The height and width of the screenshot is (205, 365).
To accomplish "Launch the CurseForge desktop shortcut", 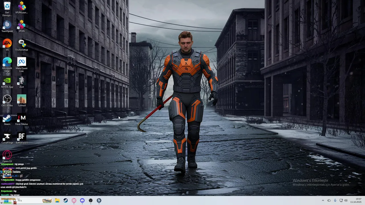I will (7, 138).
